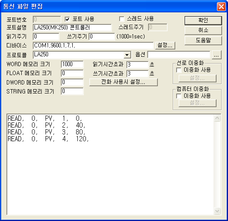The height and width of the screenshot is (221, 228).
Task: Click inside the READ commands text area
Action: pos(110,165)
